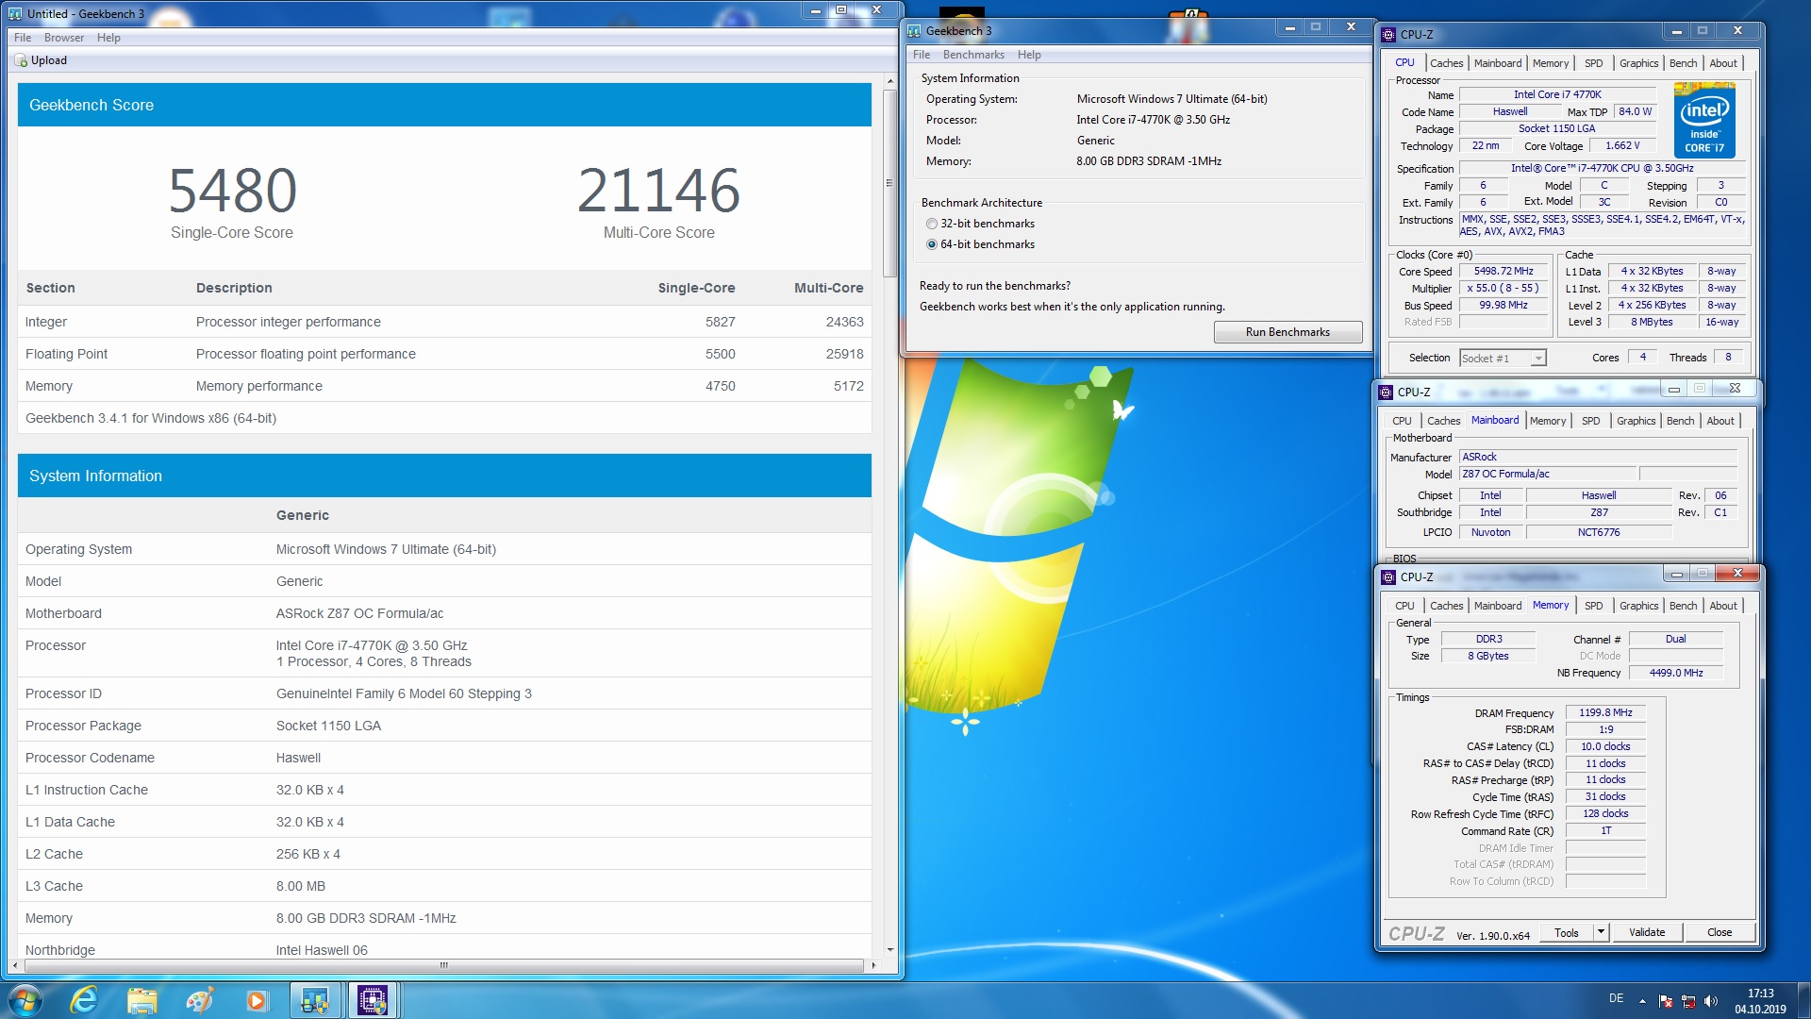1811x1019 pixels.
Task: Click Geekbench horizontal scrollbar thumb
Action: tap(442, 965)
